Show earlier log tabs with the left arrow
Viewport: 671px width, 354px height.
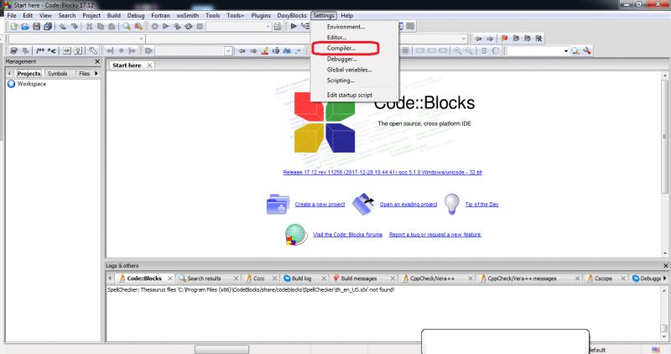coord(110,279)
